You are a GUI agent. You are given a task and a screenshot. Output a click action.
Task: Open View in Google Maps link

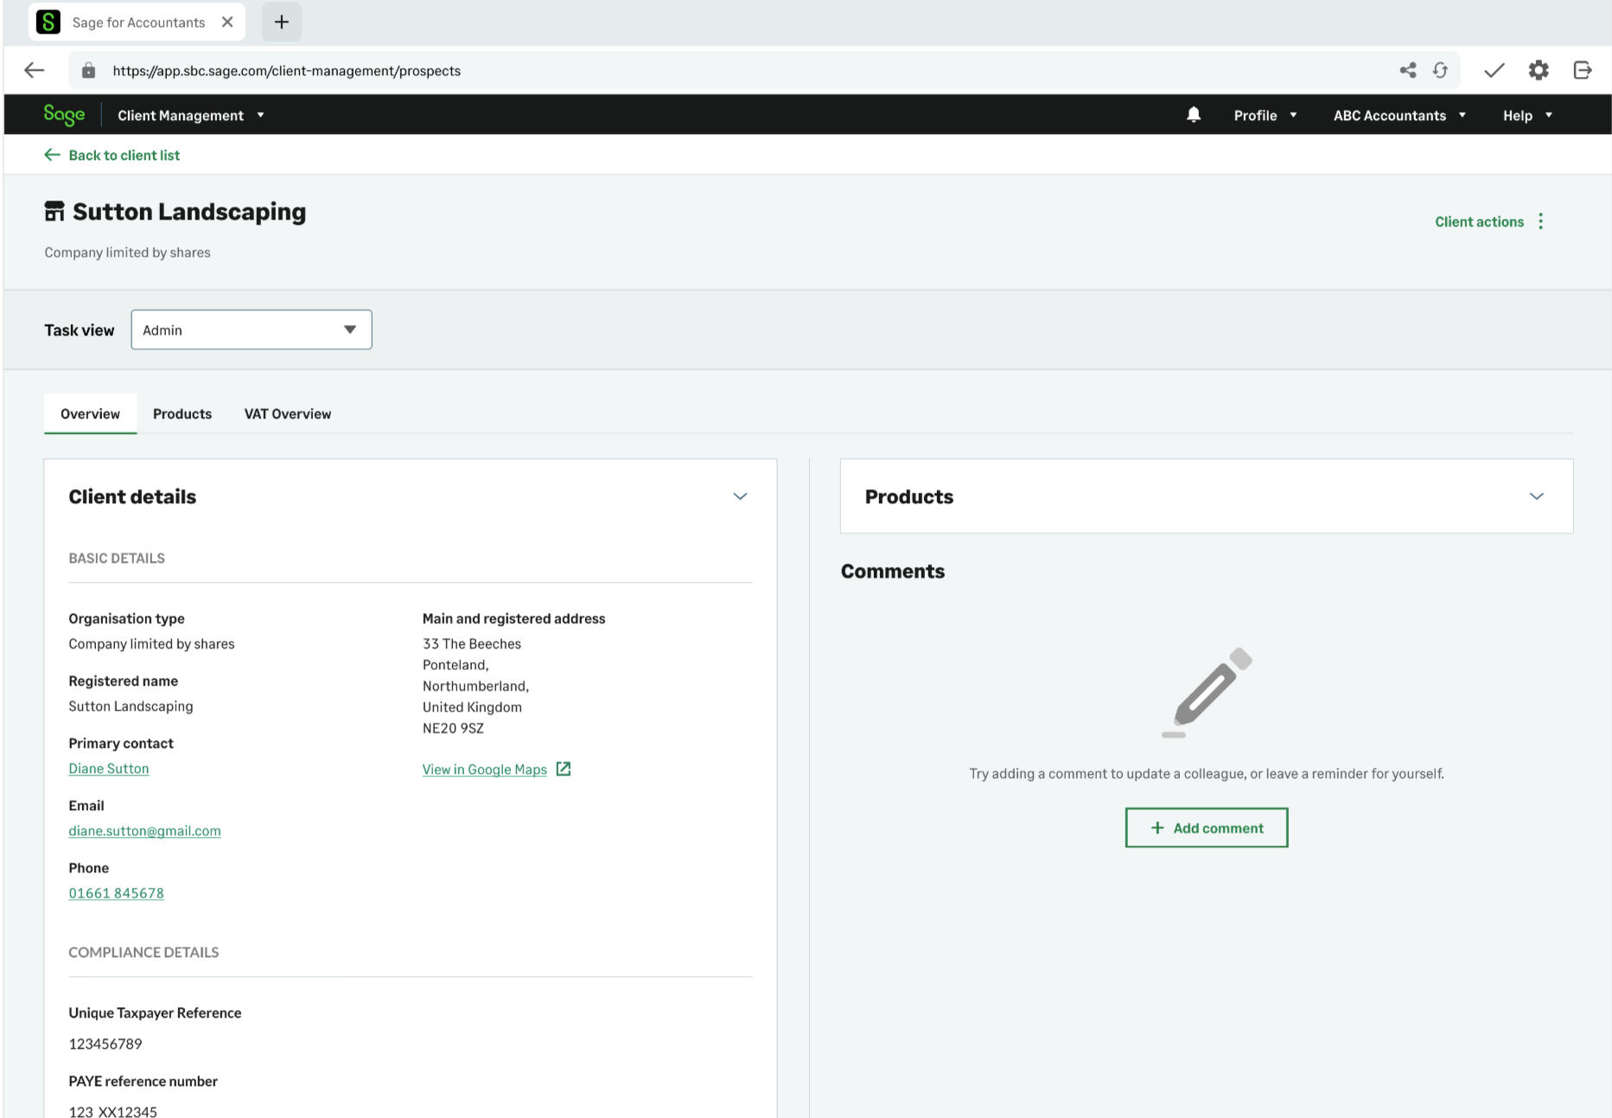[x=485, y=770]
